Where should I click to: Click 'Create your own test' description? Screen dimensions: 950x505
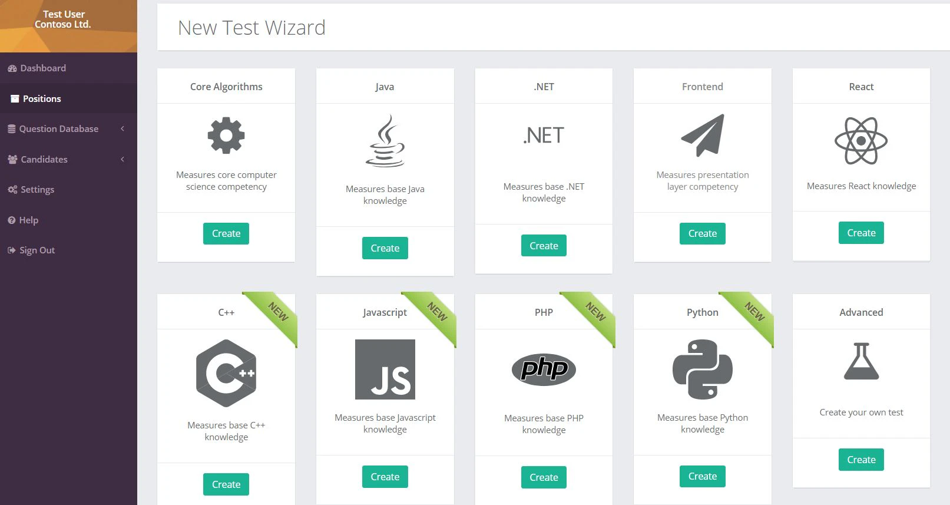(861, 412)
